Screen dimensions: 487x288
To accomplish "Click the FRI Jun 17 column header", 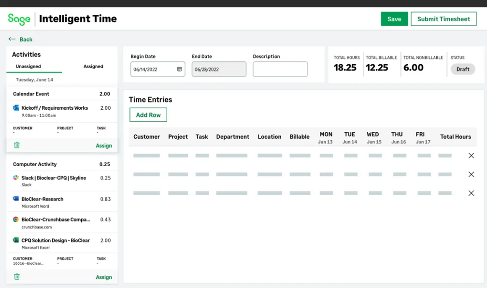I will tap(423, 138).
